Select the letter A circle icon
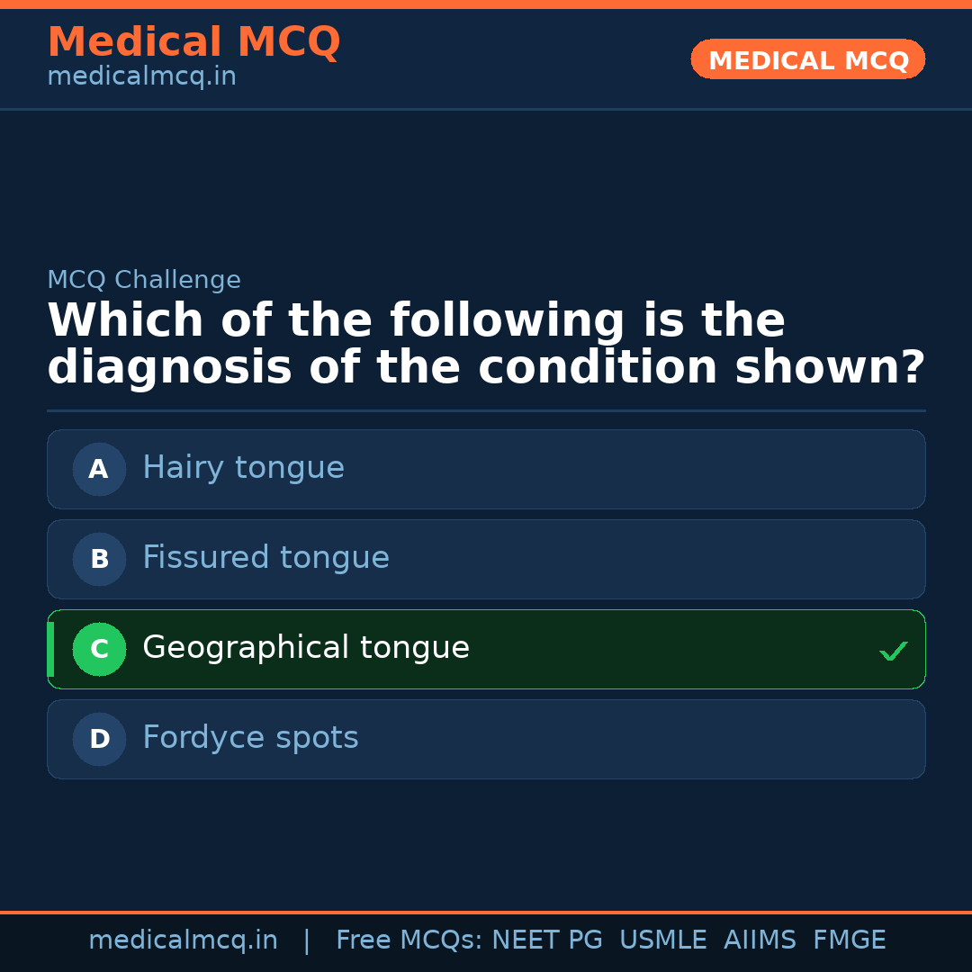The height and width of the screenshot is (972, 972). tap(99, 469)
